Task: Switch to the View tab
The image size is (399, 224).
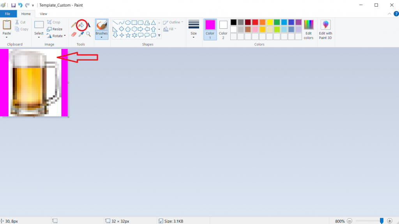Action: (x=44, y=14)
